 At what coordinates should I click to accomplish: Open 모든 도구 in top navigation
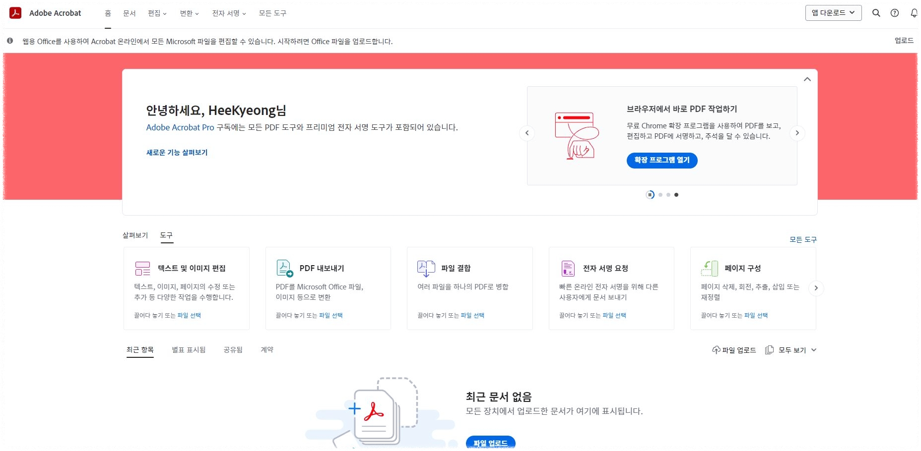(x=272, y=13)
